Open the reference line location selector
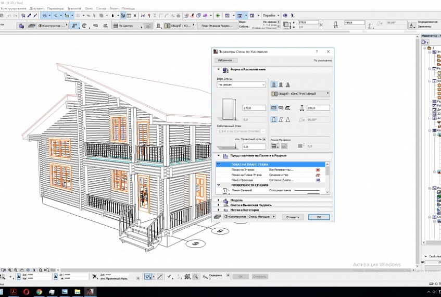This screenshot has height=297, width=441. (275, 146)
